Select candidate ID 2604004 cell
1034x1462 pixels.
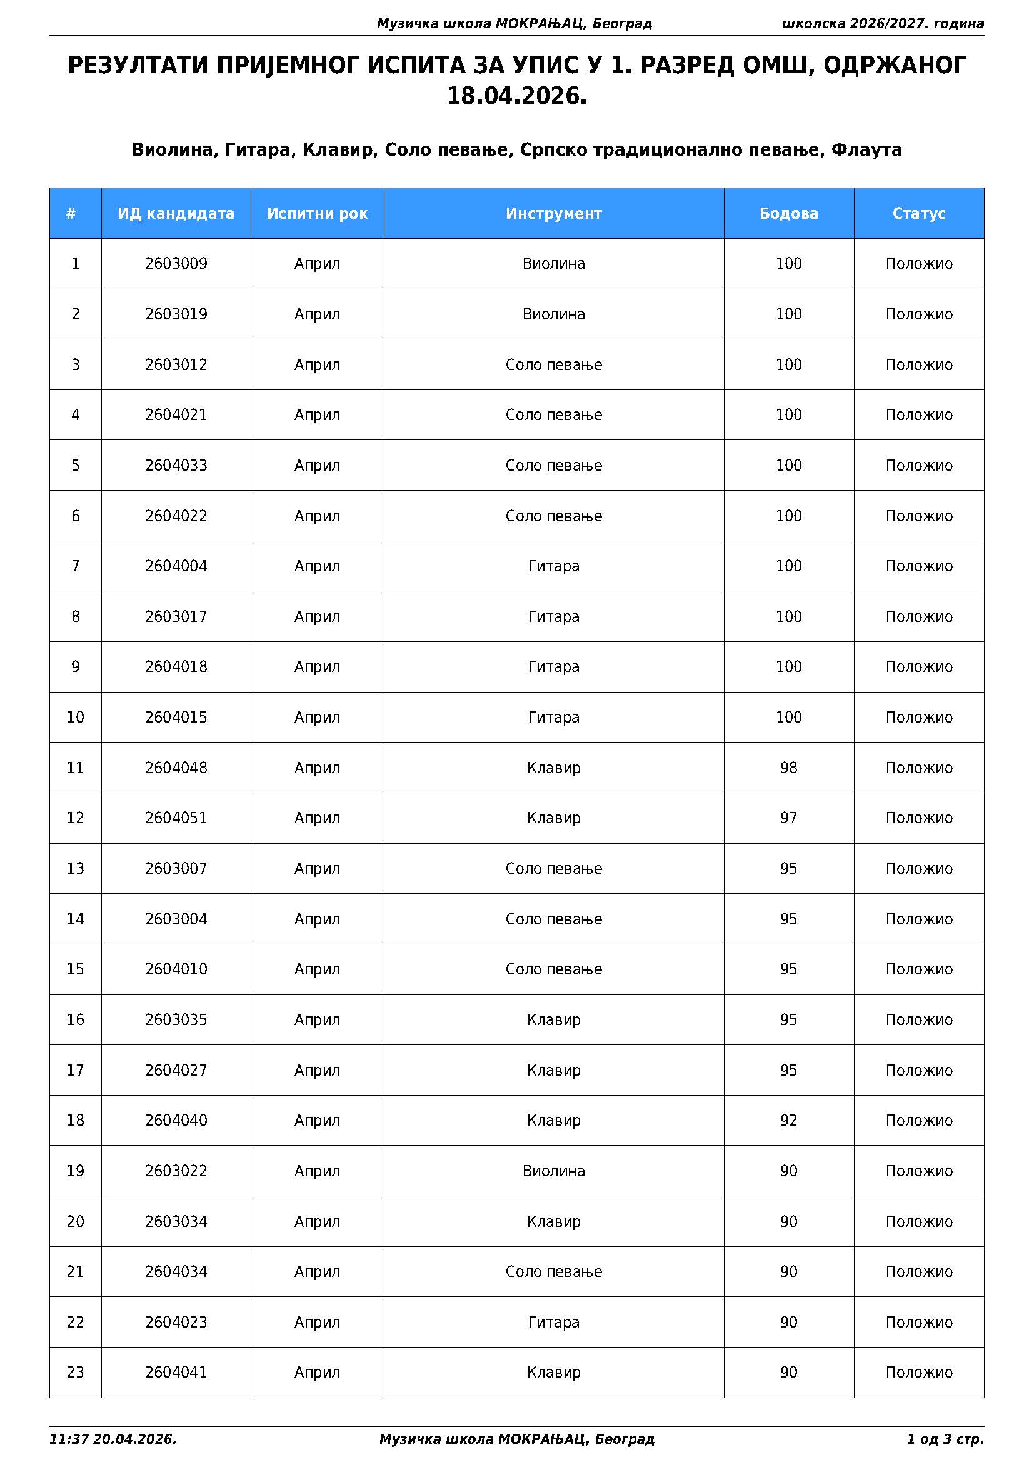click(x=176, y=566)
